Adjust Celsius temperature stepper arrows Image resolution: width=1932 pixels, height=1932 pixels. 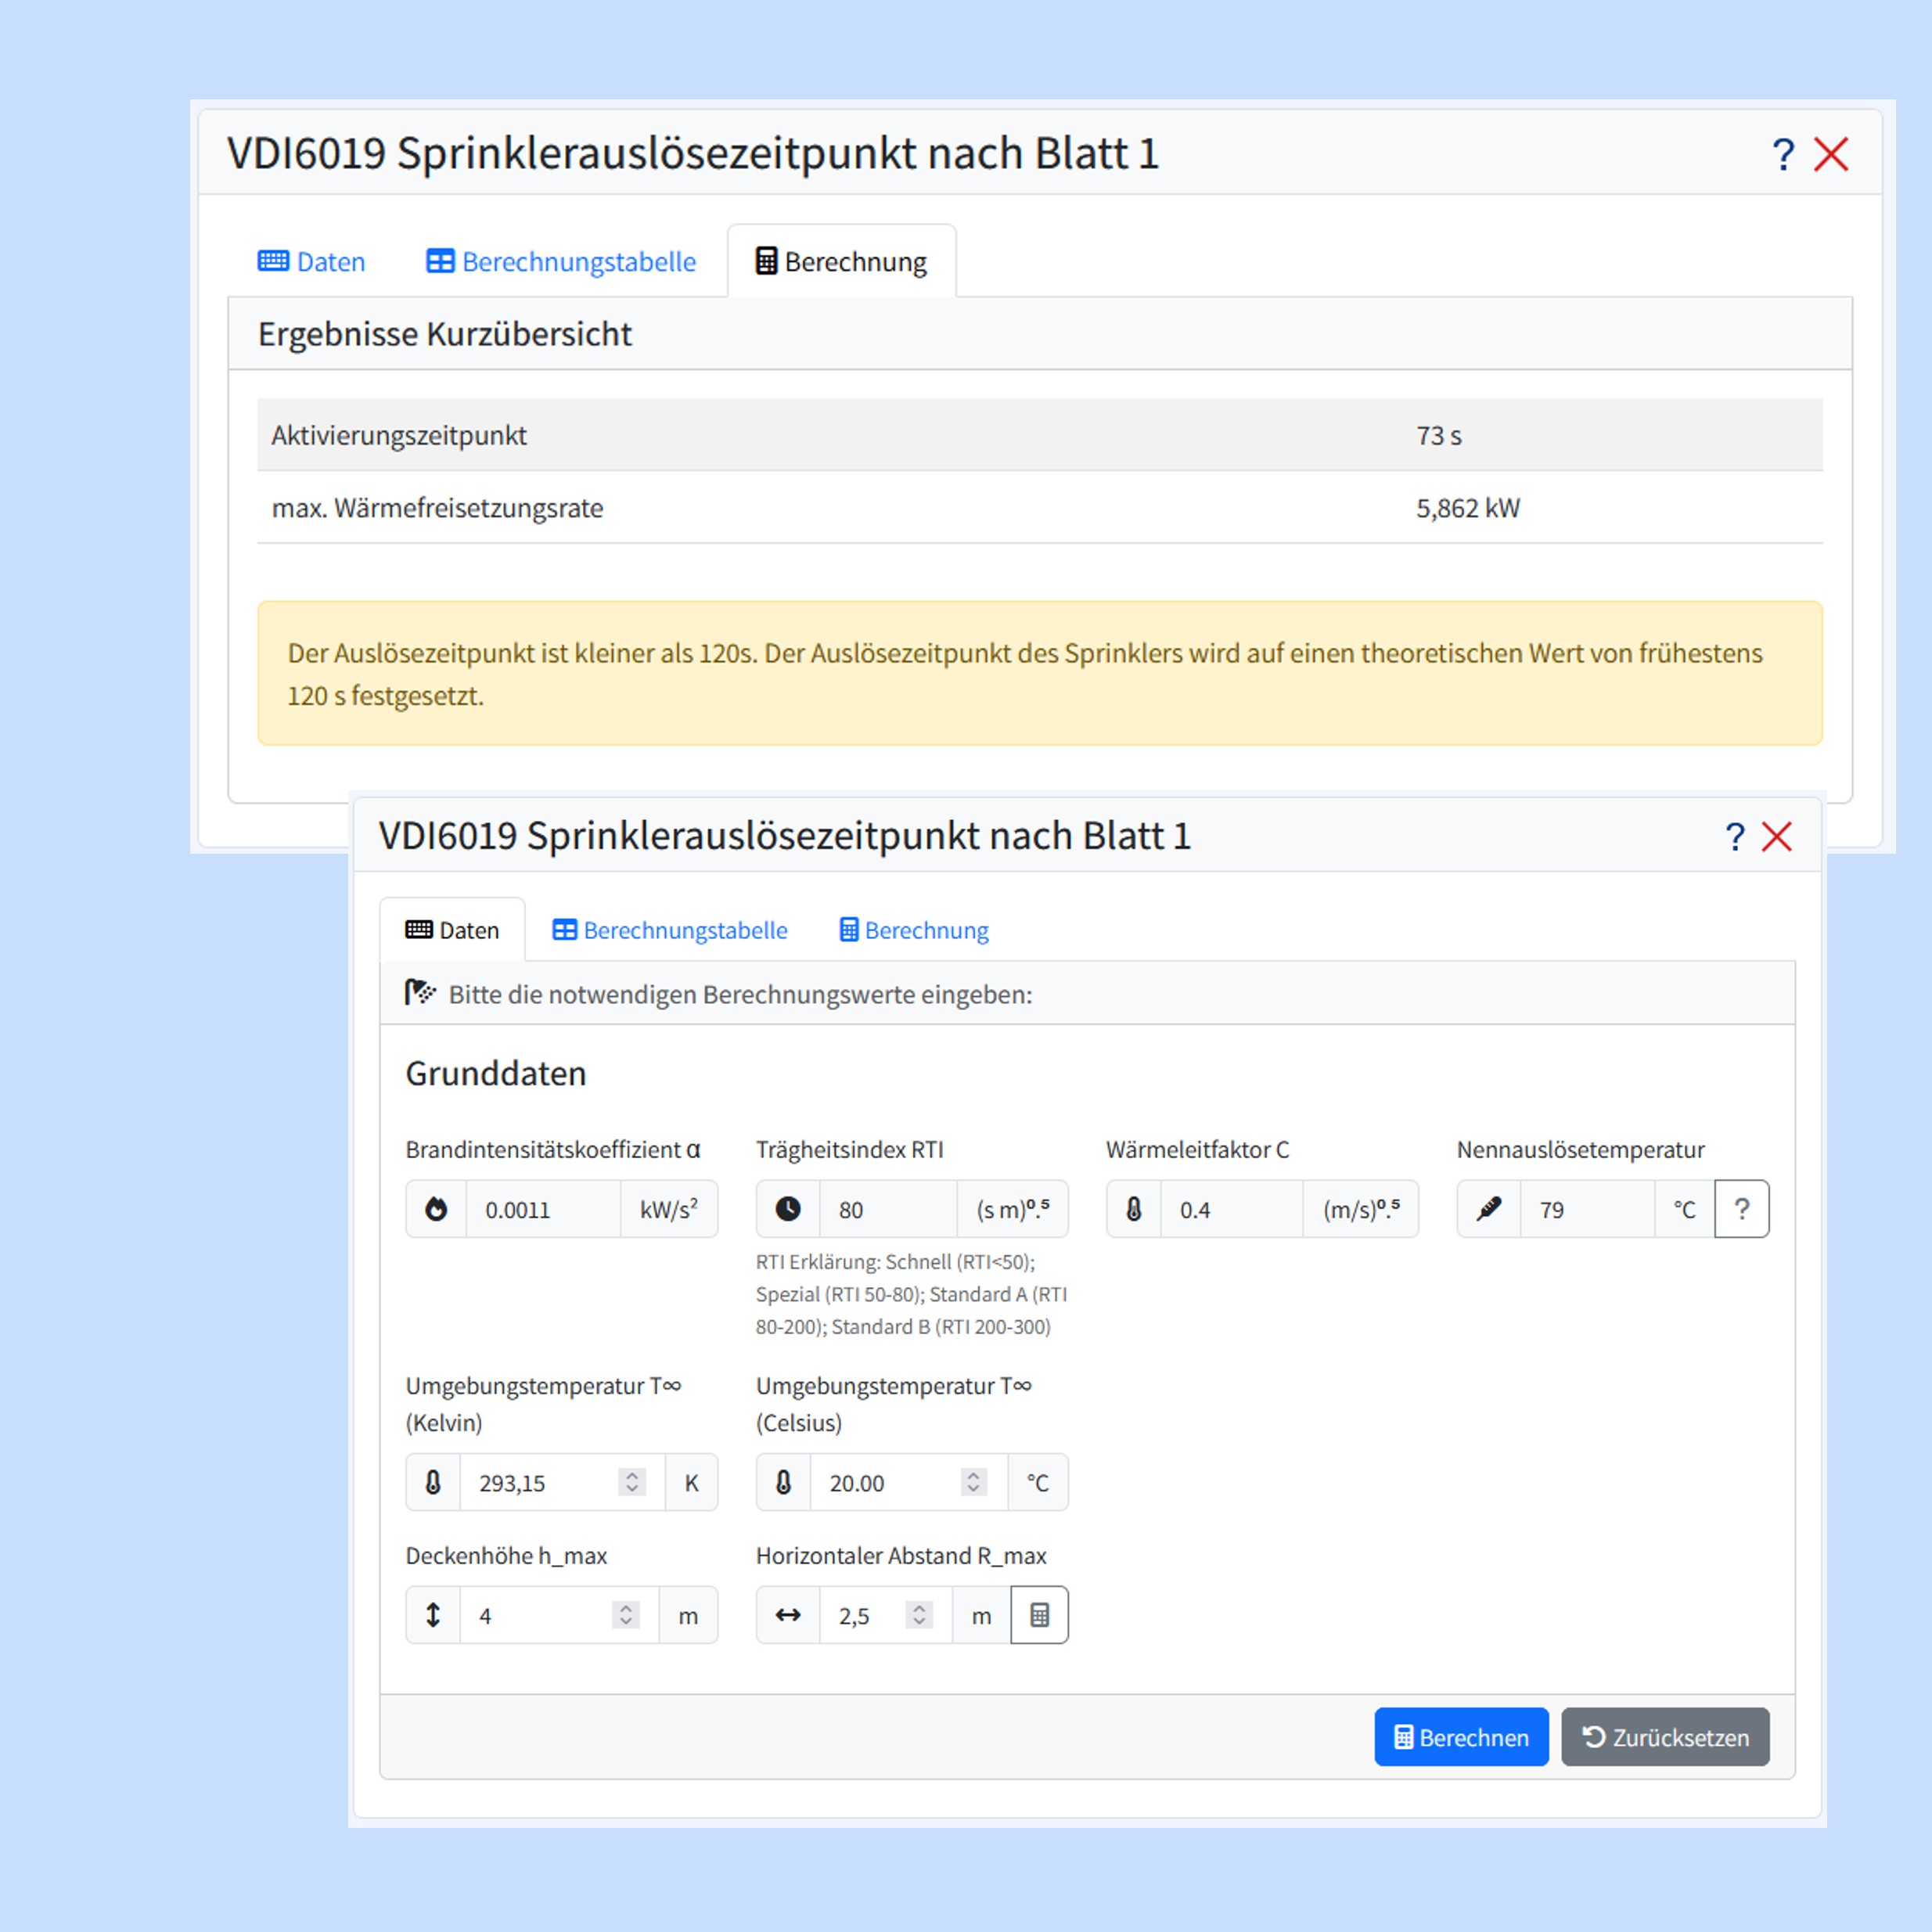coord(973,1482)
